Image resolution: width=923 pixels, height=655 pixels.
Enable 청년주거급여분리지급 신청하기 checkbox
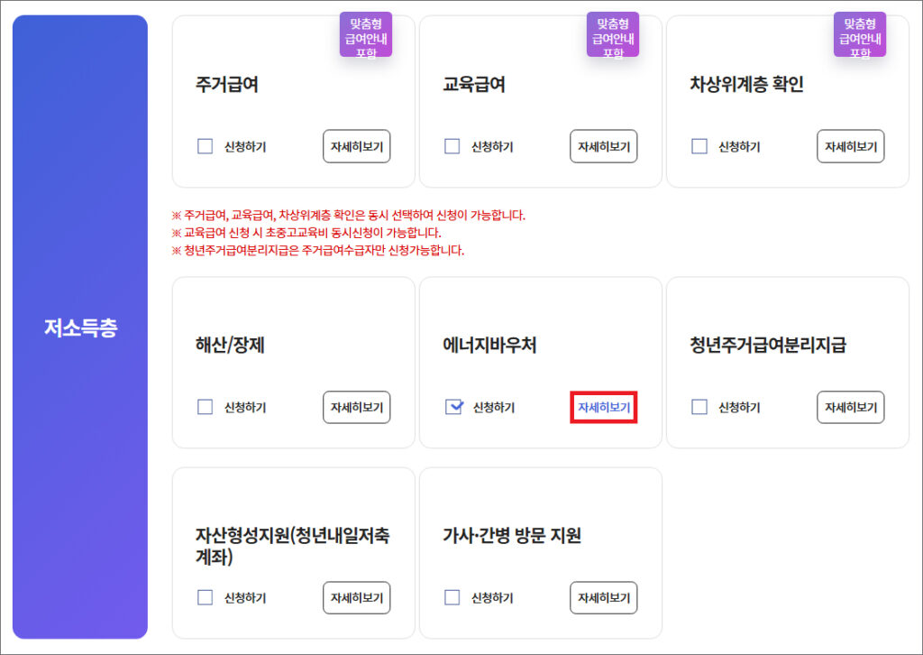[699, 407]
